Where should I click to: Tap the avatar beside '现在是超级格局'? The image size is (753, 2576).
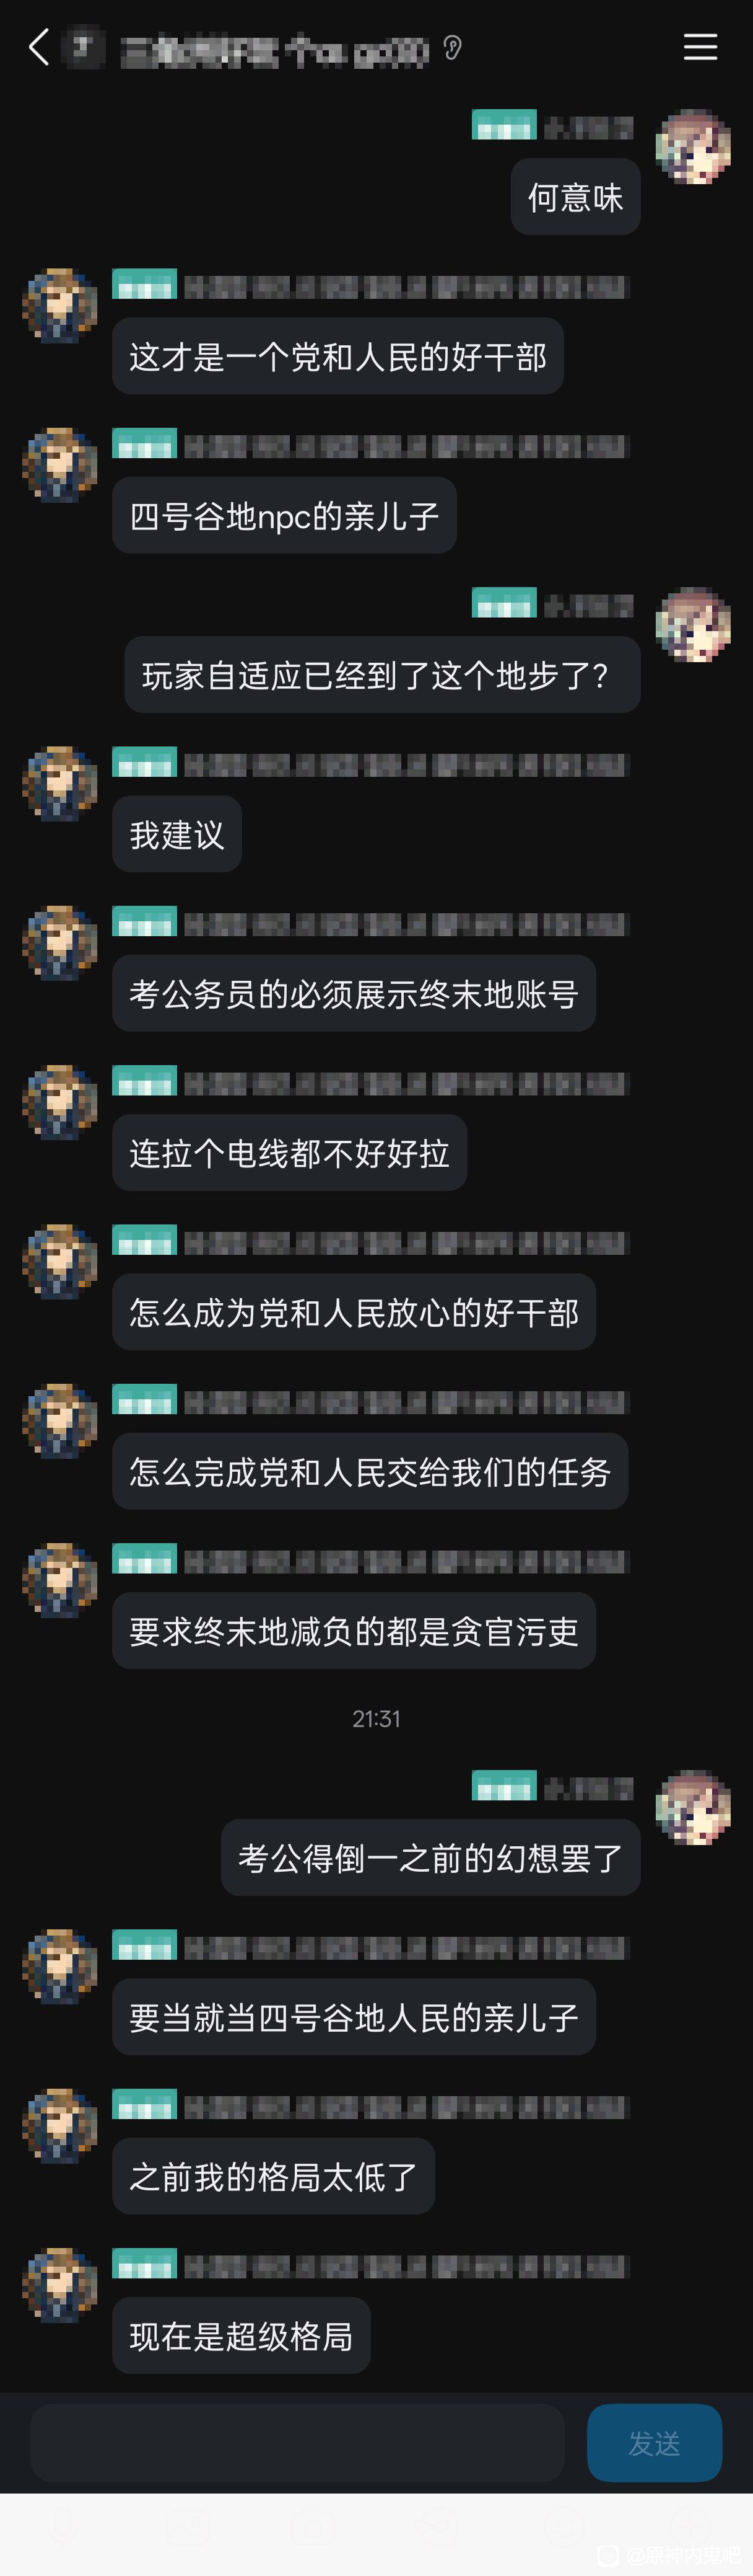[x=60, y=2285]
